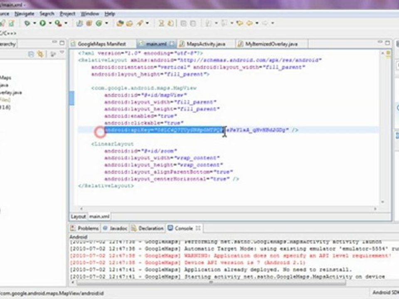Open the Window menu
The width and height of the screenshot is (399, 299).
(90, 14)
